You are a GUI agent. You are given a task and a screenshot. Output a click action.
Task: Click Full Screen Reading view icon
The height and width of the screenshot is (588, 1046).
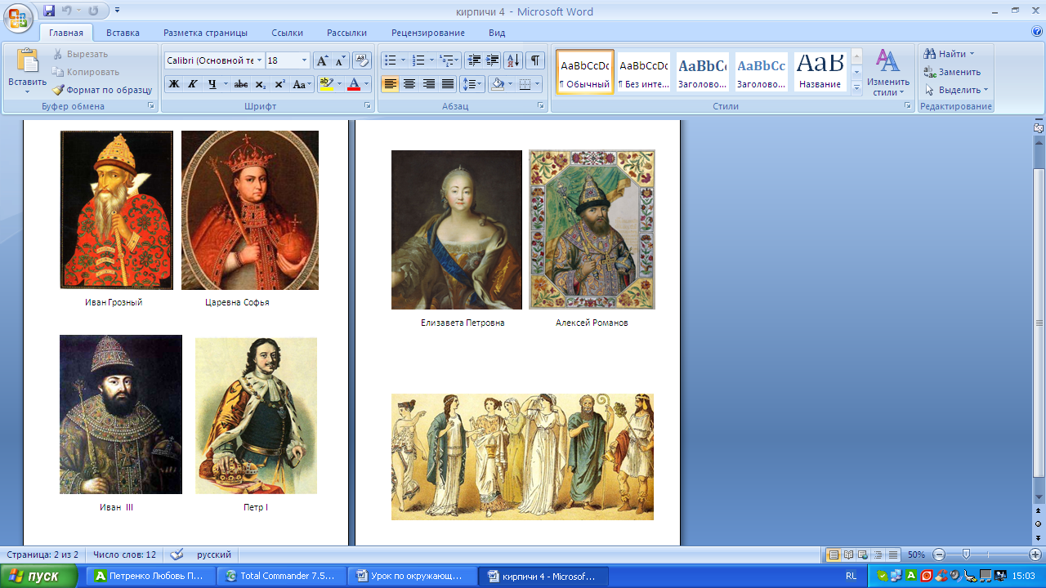[x=848, y=555]
